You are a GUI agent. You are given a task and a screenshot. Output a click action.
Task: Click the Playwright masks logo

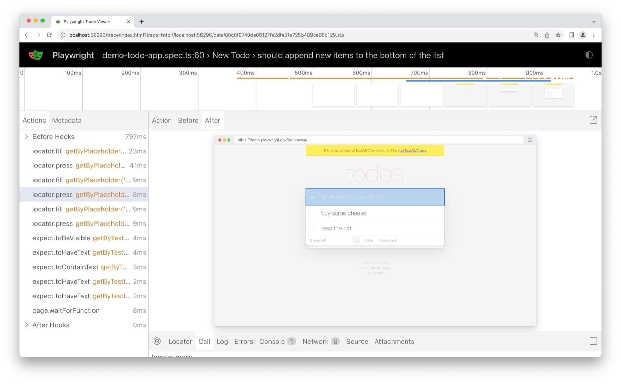[x=36, y=55]
